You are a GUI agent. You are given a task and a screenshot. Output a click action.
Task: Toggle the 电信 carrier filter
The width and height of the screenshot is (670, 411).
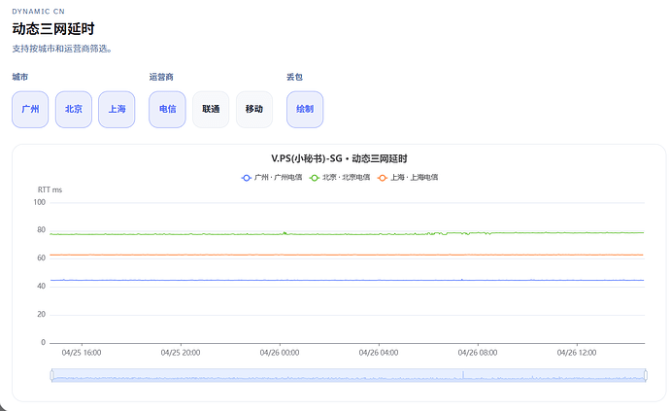167,110
